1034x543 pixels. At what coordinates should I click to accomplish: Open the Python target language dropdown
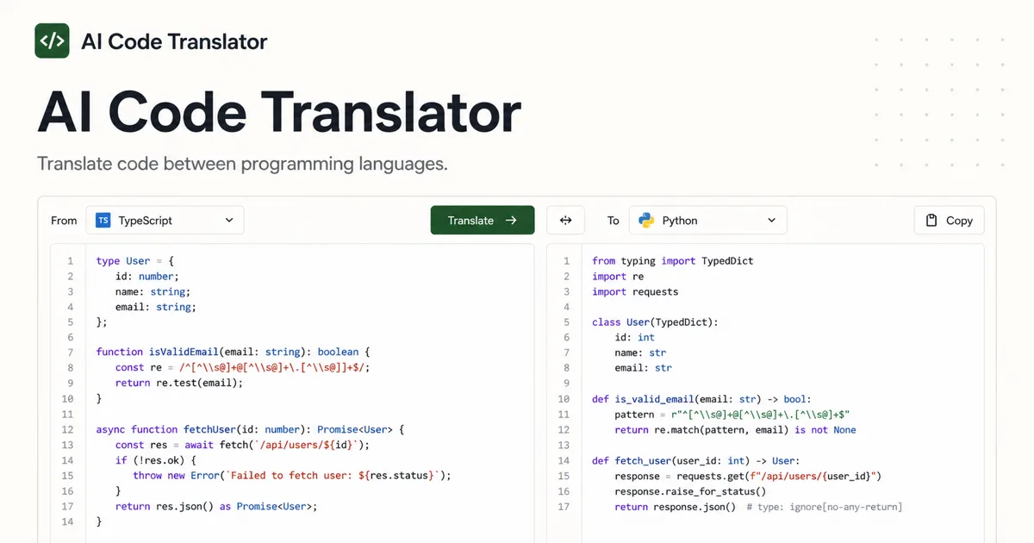pos(707,221)
